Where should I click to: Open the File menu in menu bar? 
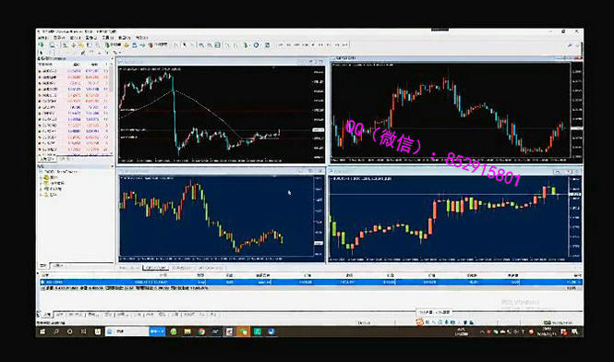[x=42, y=38]
